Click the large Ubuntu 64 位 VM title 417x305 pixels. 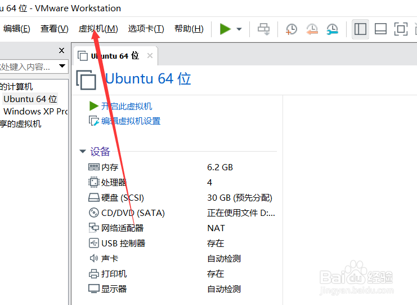[148, 78]
